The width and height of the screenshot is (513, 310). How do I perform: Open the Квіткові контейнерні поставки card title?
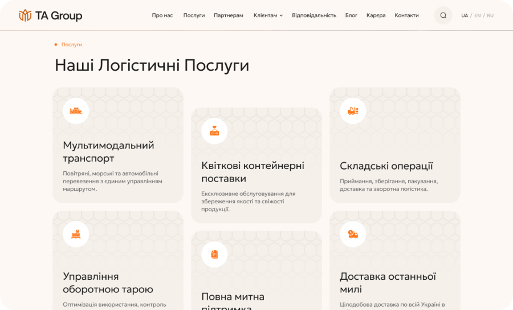tap(253, 172)
